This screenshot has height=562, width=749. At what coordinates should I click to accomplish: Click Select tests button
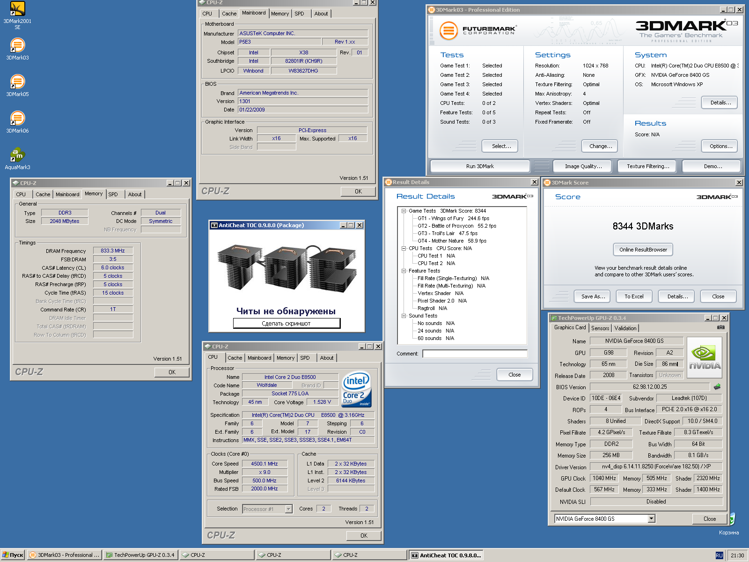point(500,146)
